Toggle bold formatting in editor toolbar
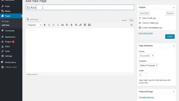 point(45,25)
